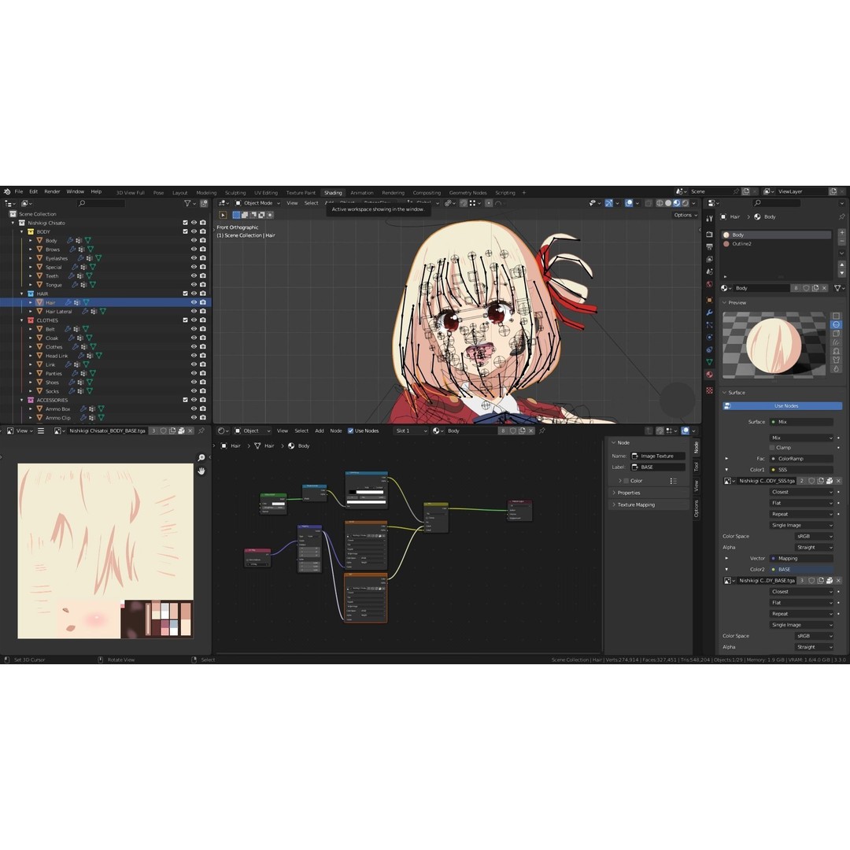Select sphere preview shape in material Preview
850x850 pixels.
(x=836, y=325)
